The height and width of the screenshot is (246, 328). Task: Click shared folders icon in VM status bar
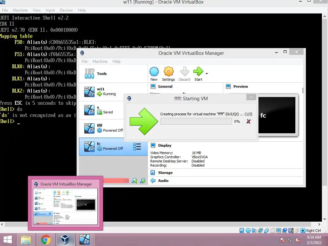coord(272,231)
